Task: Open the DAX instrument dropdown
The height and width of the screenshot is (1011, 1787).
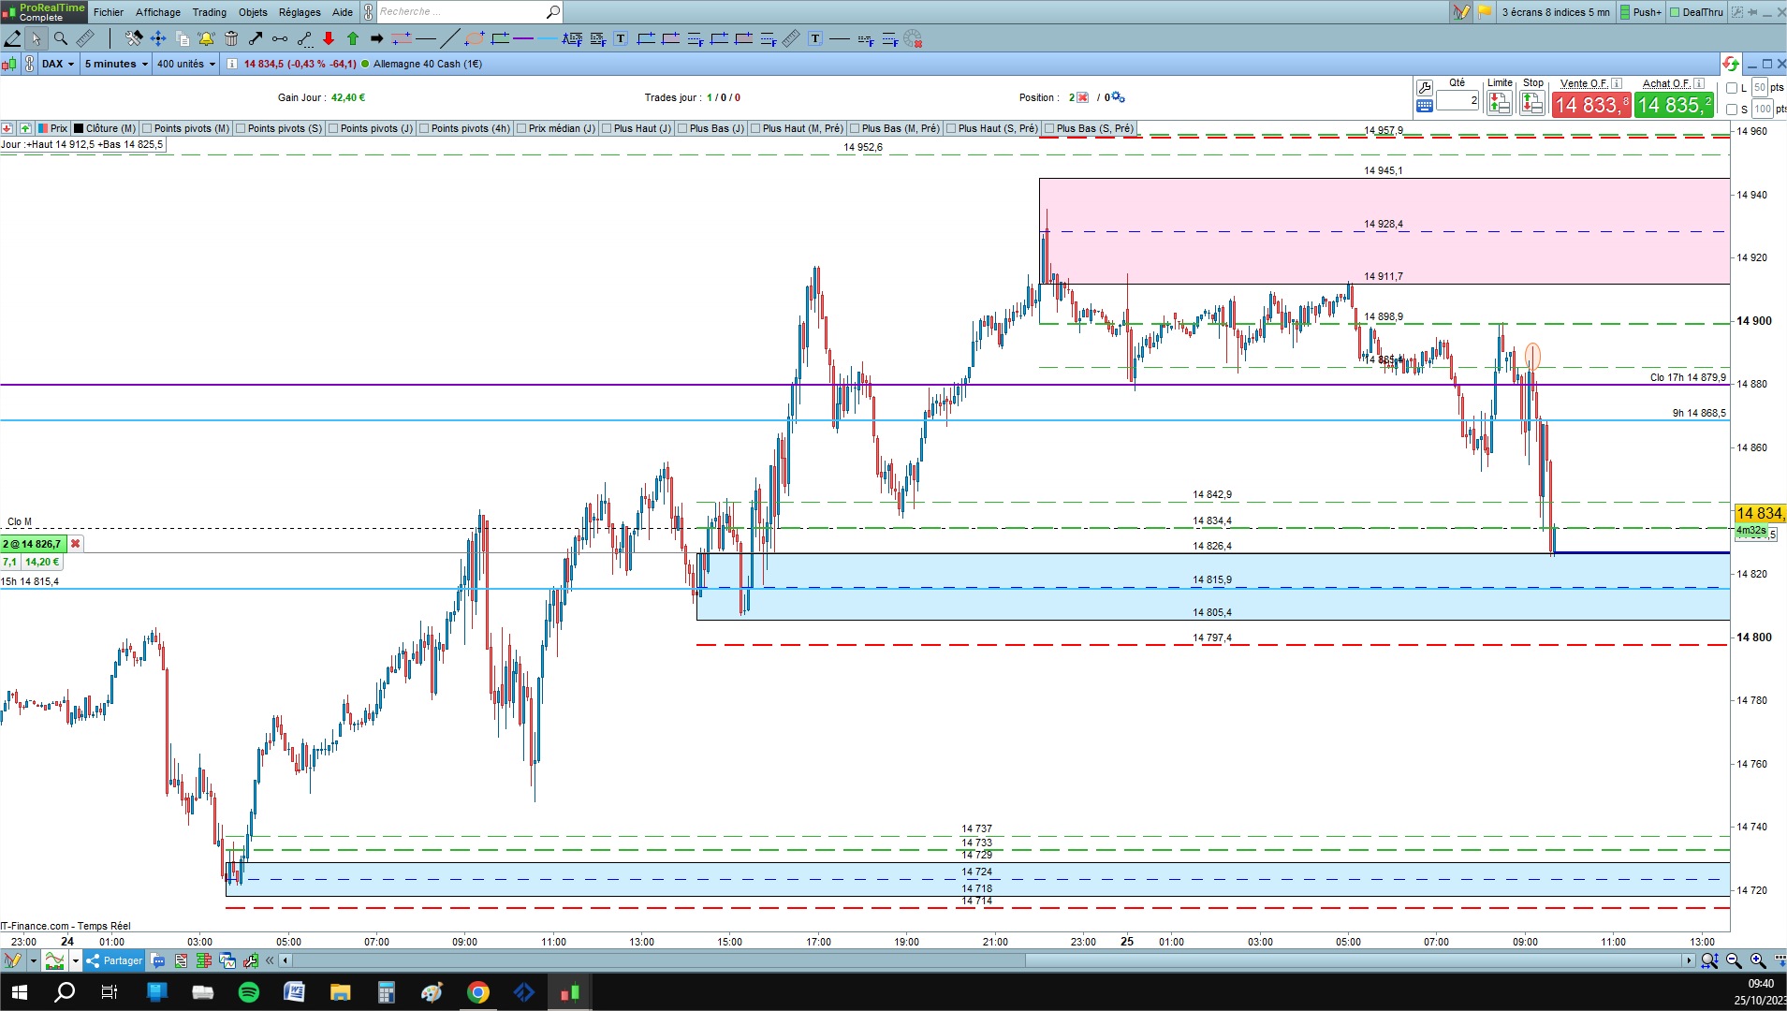Action: click(57, 64)
